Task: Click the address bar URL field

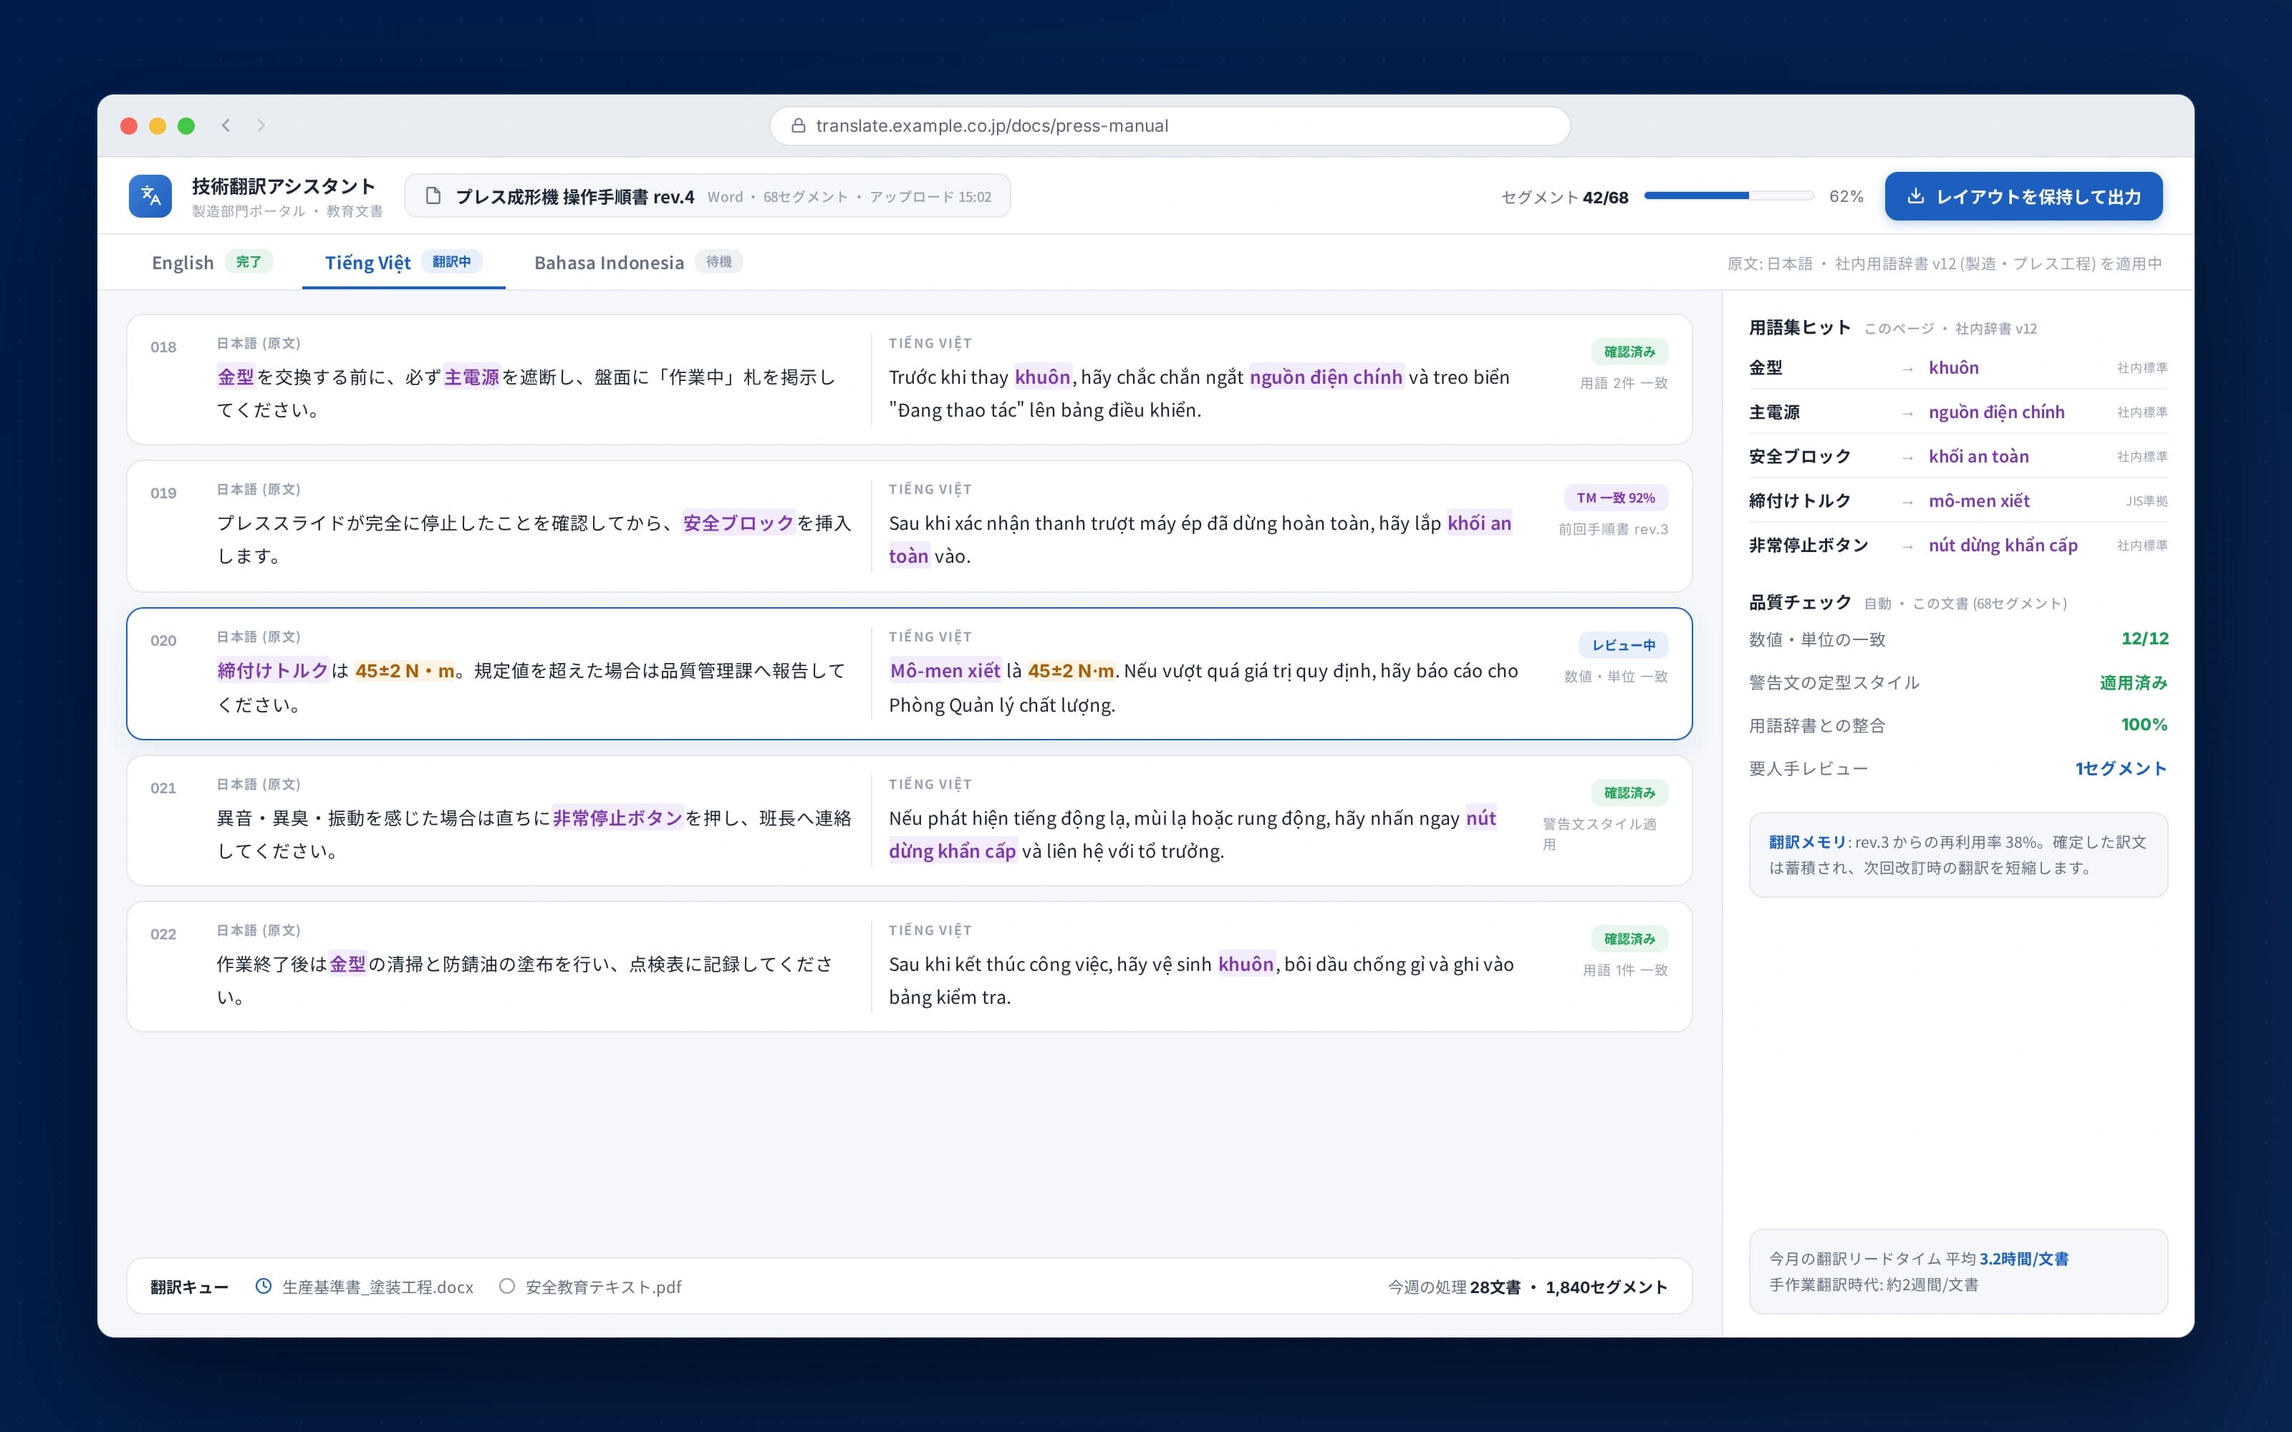Action: pos(1170,126)
